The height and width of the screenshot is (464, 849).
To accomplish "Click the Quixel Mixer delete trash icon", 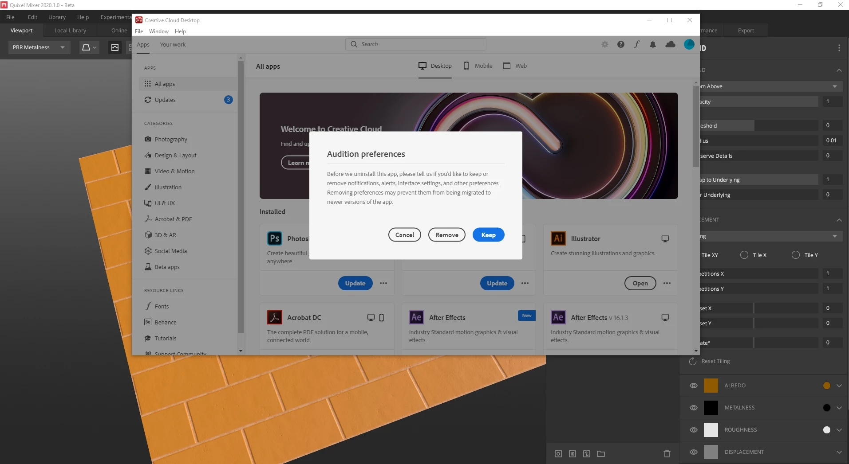I will pos(667,453).
